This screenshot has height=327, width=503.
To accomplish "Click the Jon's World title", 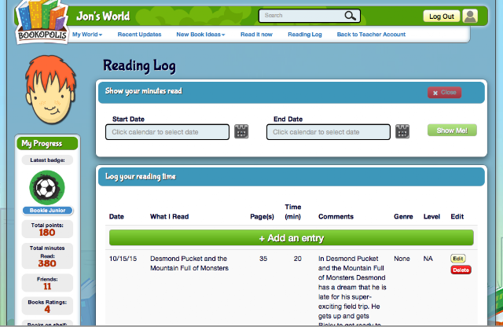I will (103, 16).
